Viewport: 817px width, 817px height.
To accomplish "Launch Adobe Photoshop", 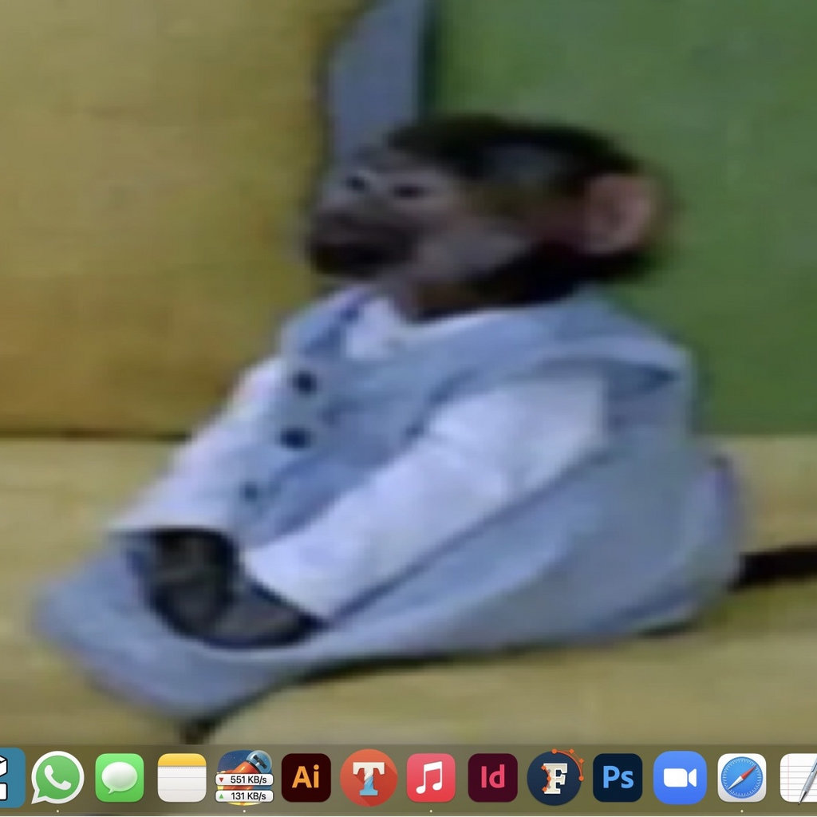I will (618, 777).
